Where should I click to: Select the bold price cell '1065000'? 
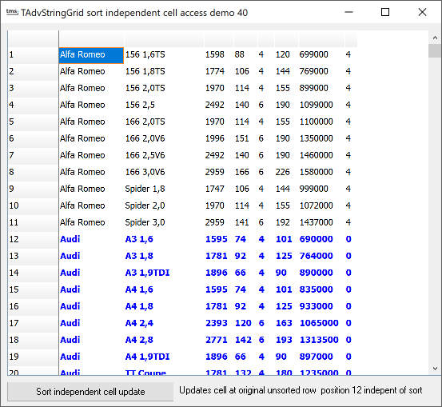(x=321, y=324)
